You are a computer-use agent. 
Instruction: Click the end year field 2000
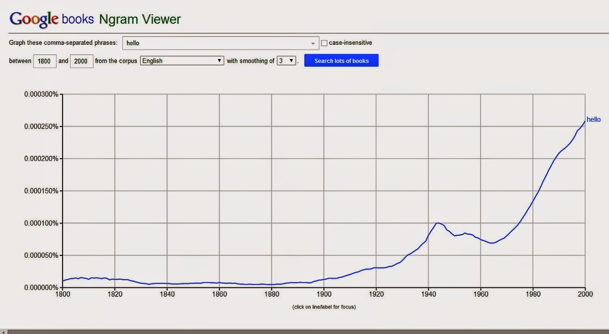point(81,61)
